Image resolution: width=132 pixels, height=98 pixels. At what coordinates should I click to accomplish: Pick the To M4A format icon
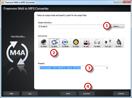[97, 43]
